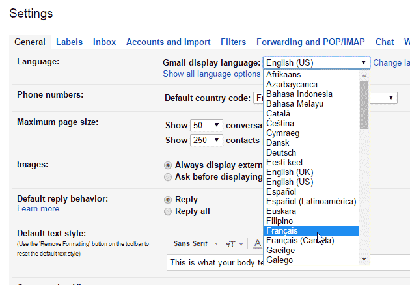Image resolution: width=410 pixels, height=285 pixels.
Task: Choose 'Català' in the language list
Action: [311, 114]
